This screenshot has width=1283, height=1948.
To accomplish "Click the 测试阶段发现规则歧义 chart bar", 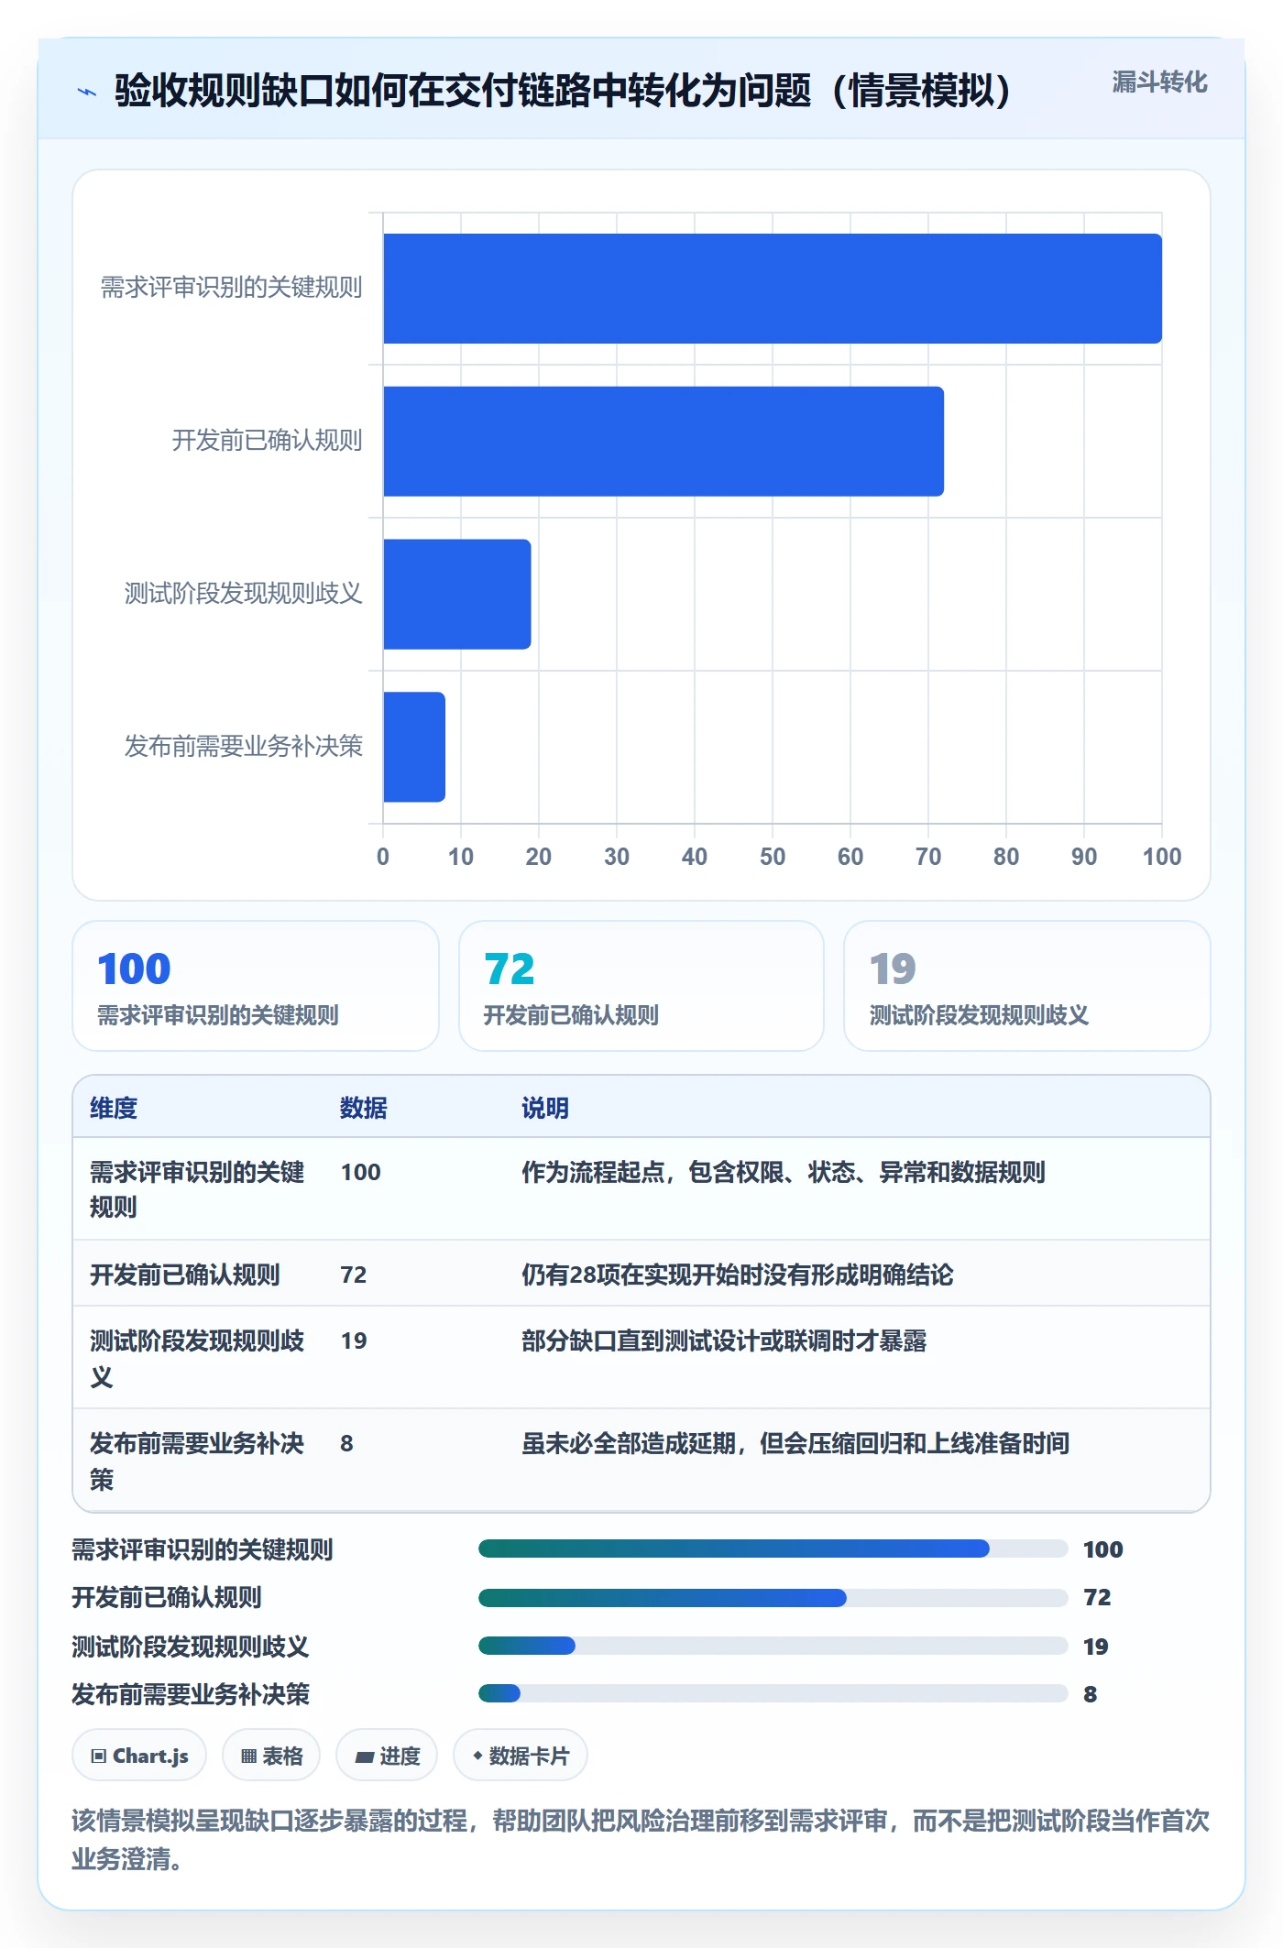I will (457, 594).
